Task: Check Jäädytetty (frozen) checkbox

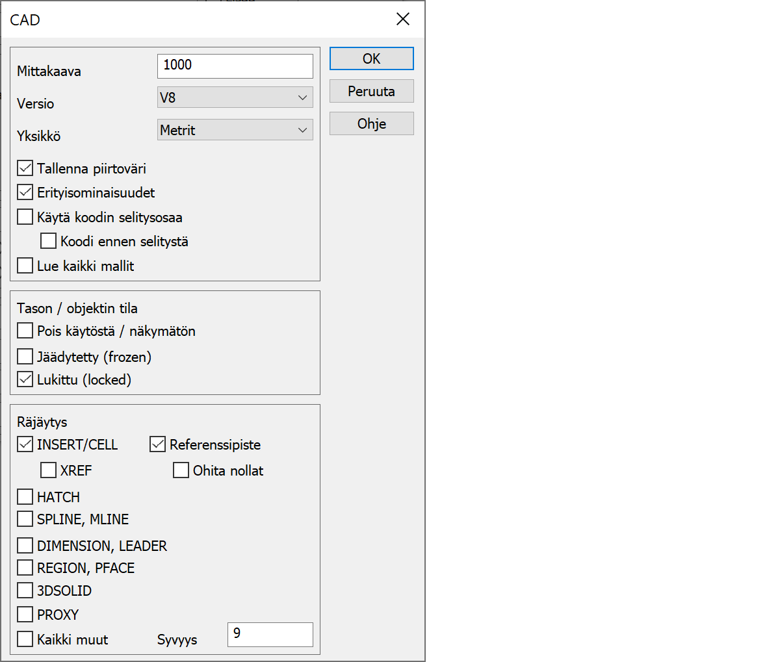Action: tap(25, 357)
